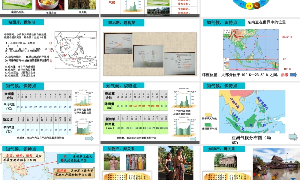Screen dimensions: 300x180
Task: Select the yellow 热带季风气候 legend swatch
Action: click(208, 115)
